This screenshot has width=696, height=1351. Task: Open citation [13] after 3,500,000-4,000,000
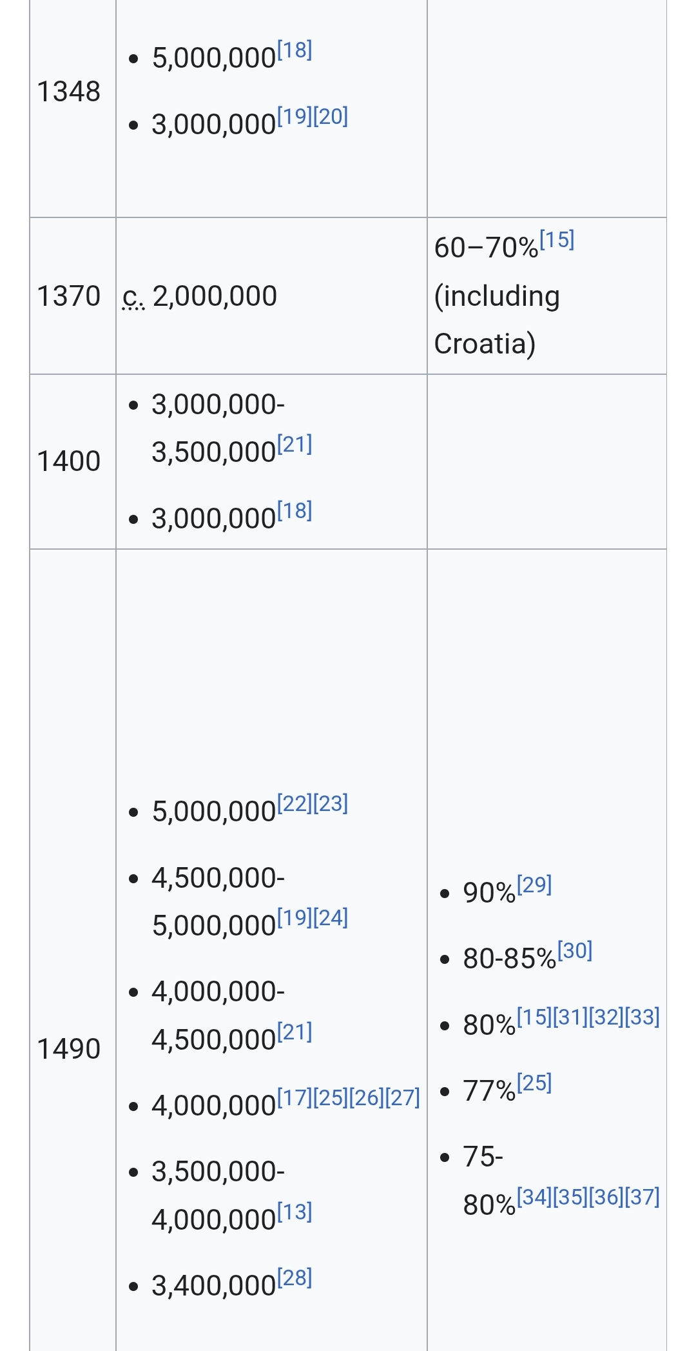coord(295,1212)
